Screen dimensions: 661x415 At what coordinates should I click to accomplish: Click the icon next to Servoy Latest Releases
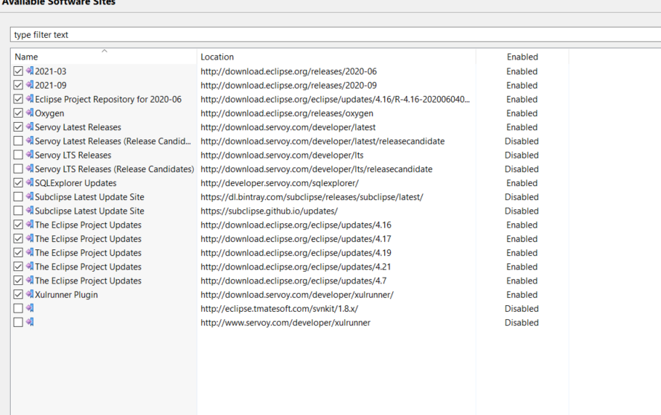tap(30, 126)
